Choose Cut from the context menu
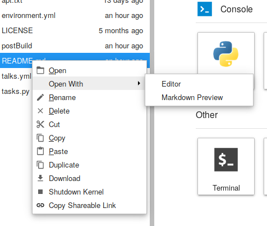 click(x=89, y=124)
